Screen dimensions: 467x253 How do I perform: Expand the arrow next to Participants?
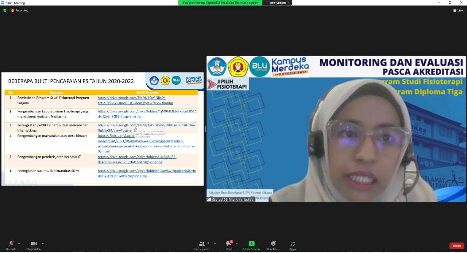point(215,244)
